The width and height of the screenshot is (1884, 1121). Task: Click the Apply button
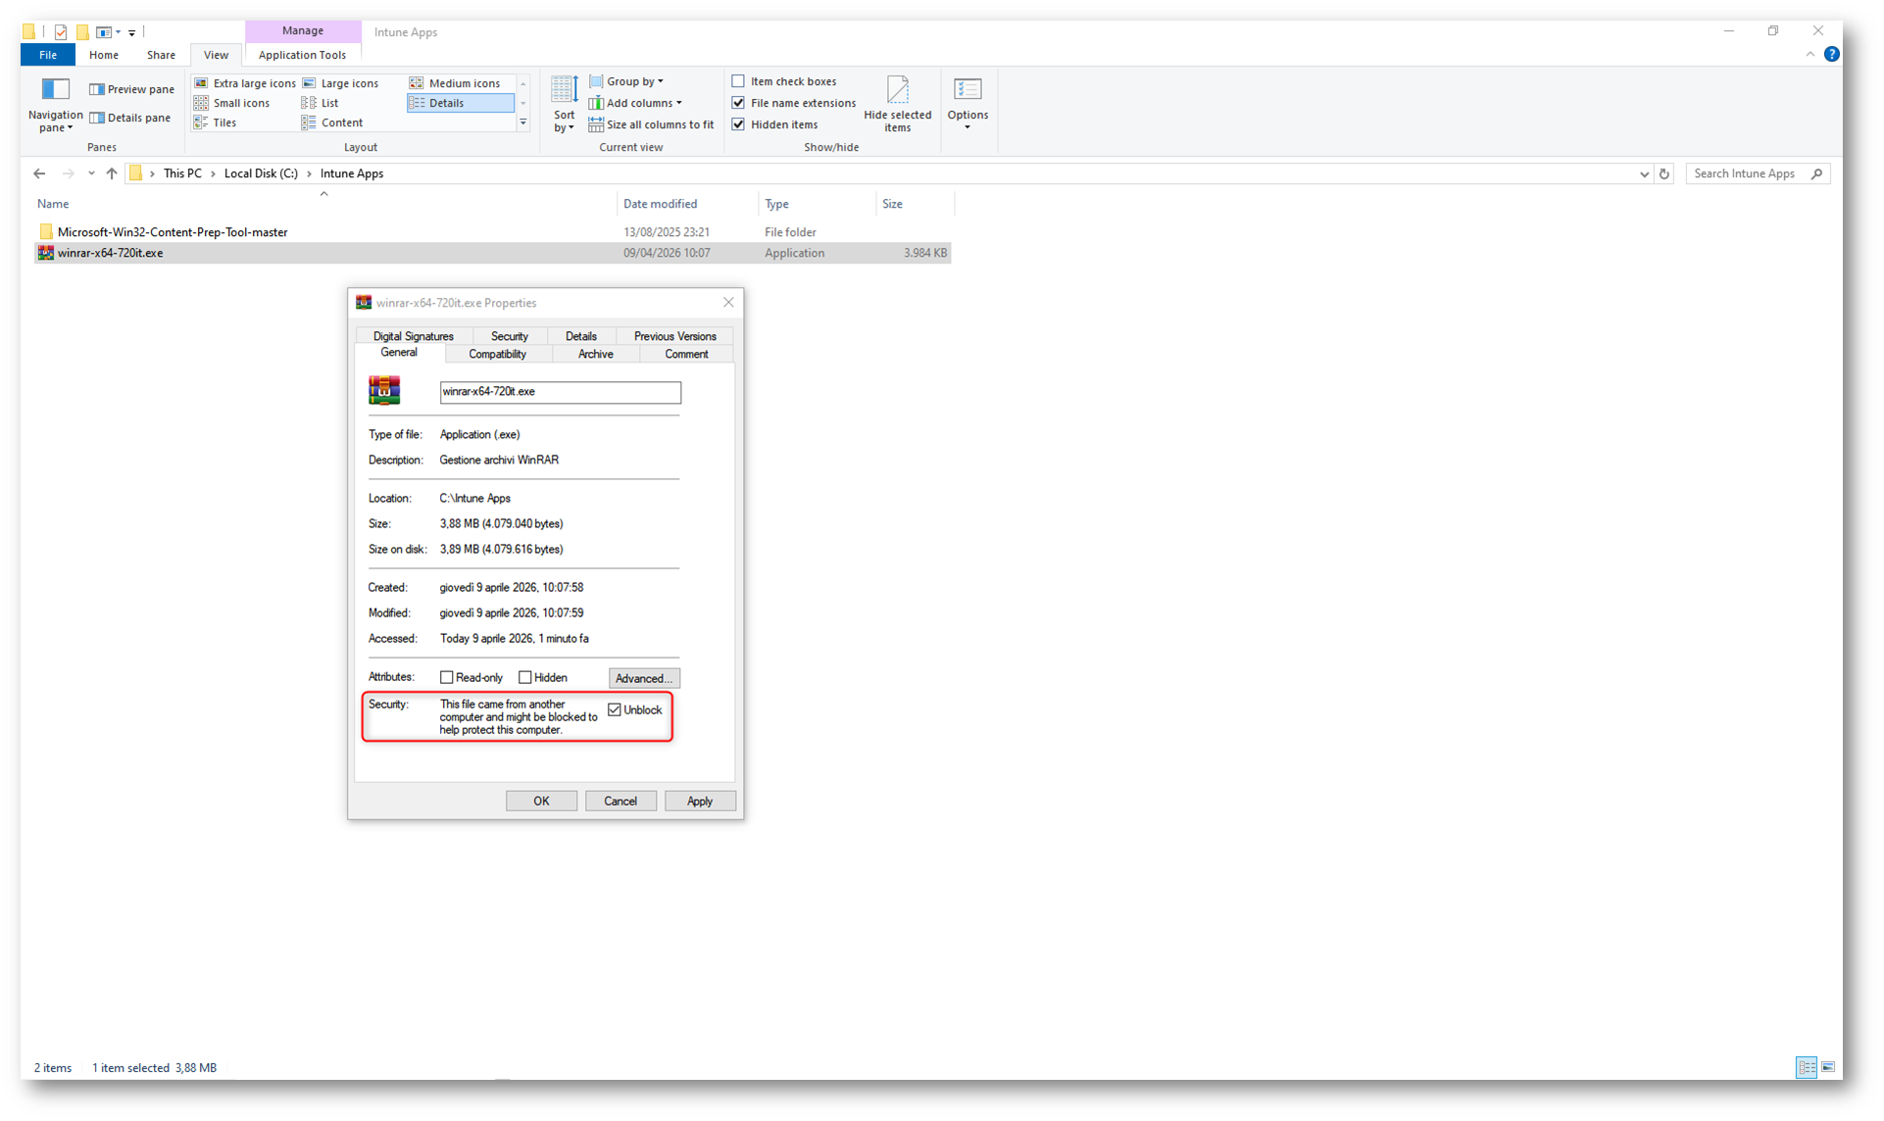coord(699,801)
